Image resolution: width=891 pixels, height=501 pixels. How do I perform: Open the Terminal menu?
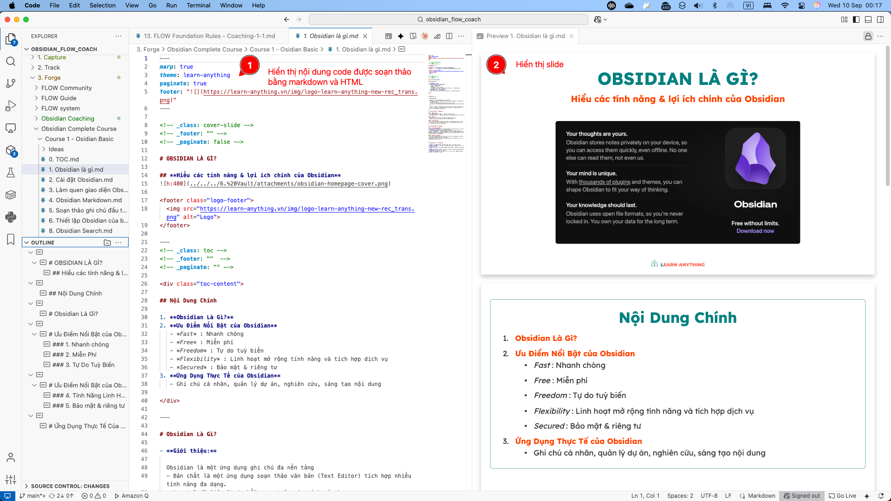198,6
